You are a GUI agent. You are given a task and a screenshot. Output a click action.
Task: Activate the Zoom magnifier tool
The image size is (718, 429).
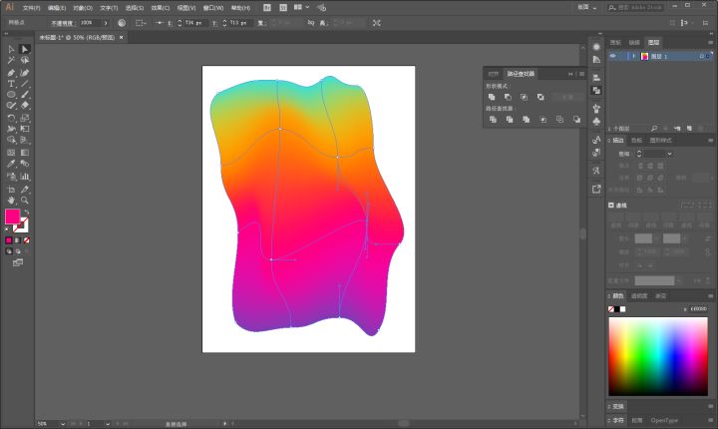point(25,200)
